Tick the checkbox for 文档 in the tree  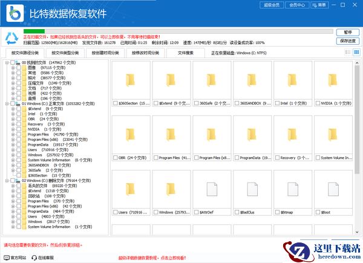click(19, 88)
